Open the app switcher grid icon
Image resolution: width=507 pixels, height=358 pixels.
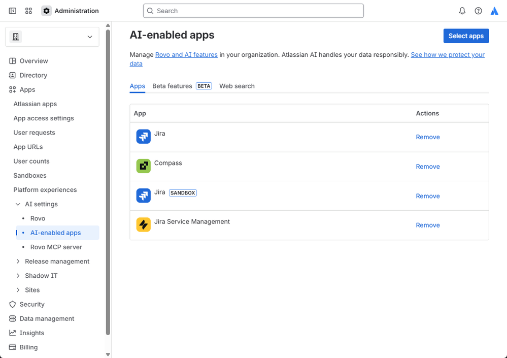pos(28,11)
